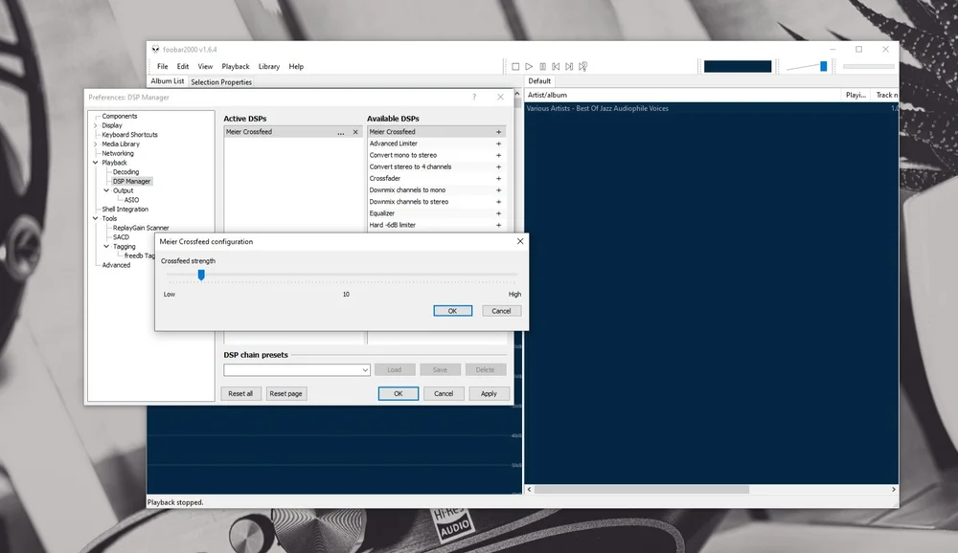Select Advanced in preferences tree
The height and width of the screenshot is (553, 958).
116,265
